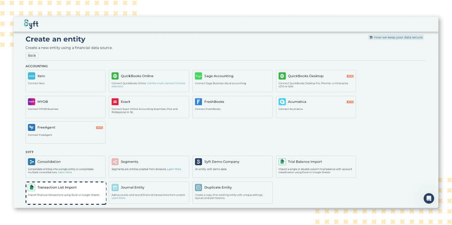Screen dimensions: 452x225
Task: Click the QuickBooks Desktop logo icon
Action: coord(282,76)
